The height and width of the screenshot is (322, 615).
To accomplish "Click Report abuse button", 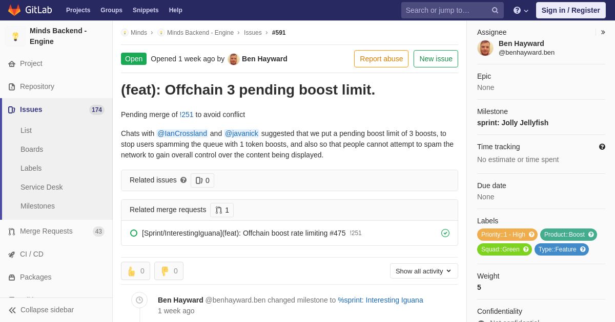I will (x=381, y=59).
